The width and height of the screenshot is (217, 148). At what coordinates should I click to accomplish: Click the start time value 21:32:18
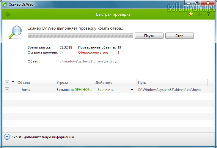click(x=66, y=47)
